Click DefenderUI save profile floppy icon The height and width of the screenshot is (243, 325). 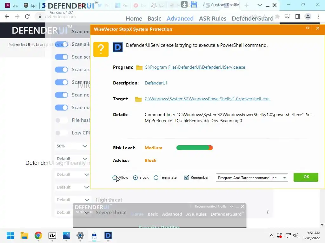pyautogui.click(x=194, y=4)
